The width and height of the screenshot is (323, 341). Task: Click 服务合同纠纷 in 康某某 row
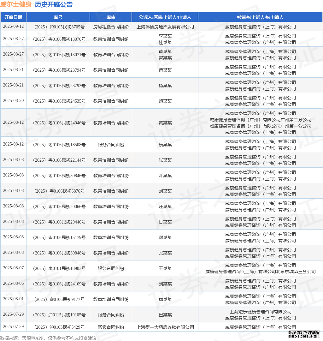click(x=111, y=145)
